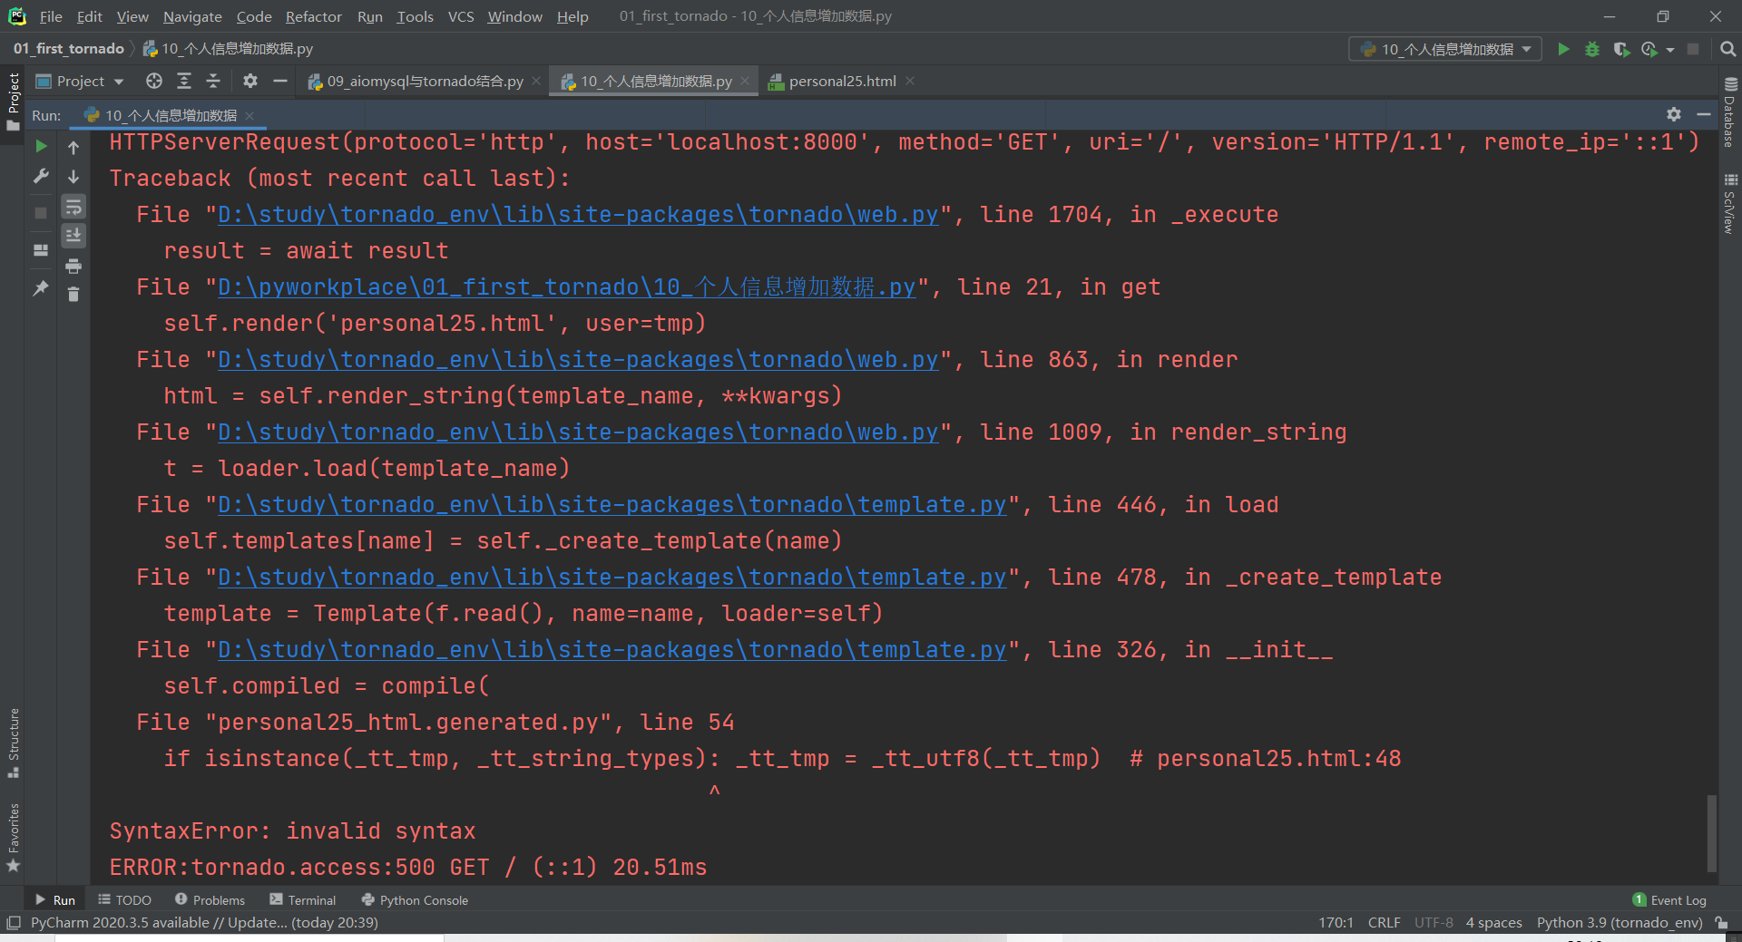Open the run configuration dropdown
Image resolution: width=1742 pixels, height=942 pixels.
pyautogui.click(x=1446, y=49)
